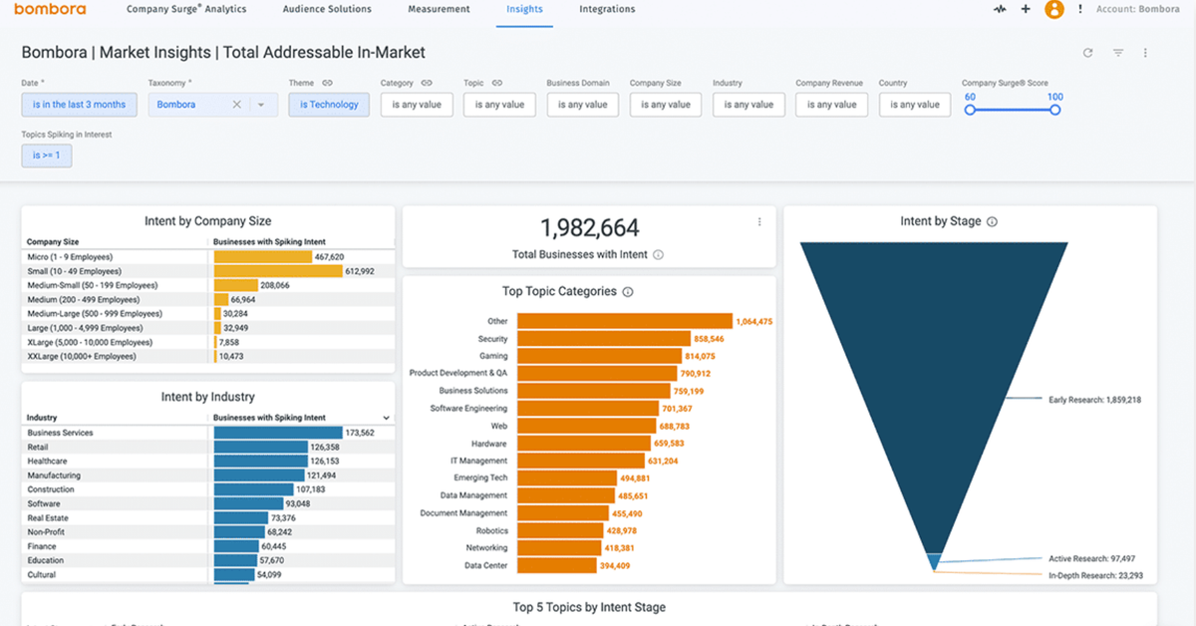Click the Early Research: 1,859,218 label

coord(1094,400)
